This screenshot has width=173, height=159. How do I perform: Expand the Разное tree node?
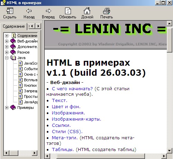pos(7,52)
